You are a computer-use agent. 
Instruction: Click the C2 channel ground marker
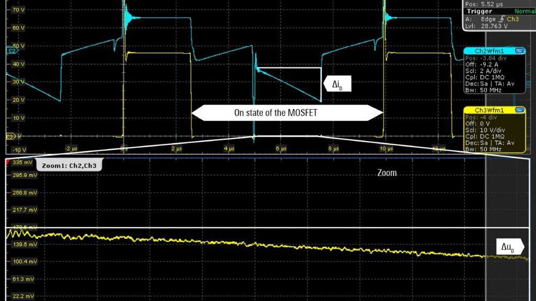[x=10, y=51]
